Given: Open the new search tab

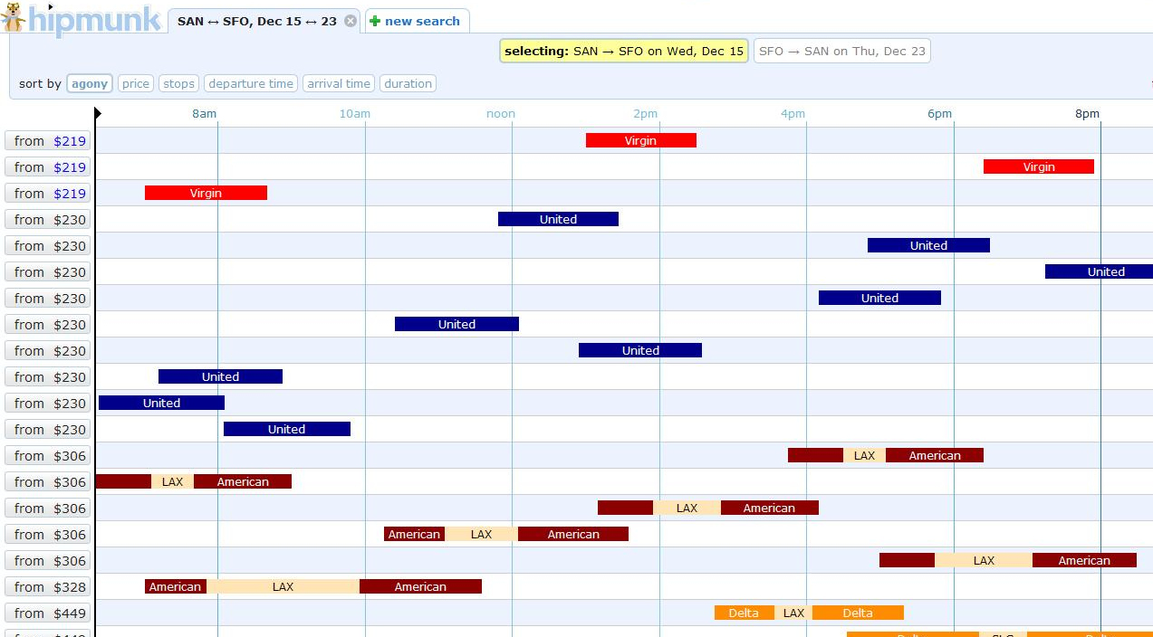Looking at the screenshot, I should pos(417,21).
